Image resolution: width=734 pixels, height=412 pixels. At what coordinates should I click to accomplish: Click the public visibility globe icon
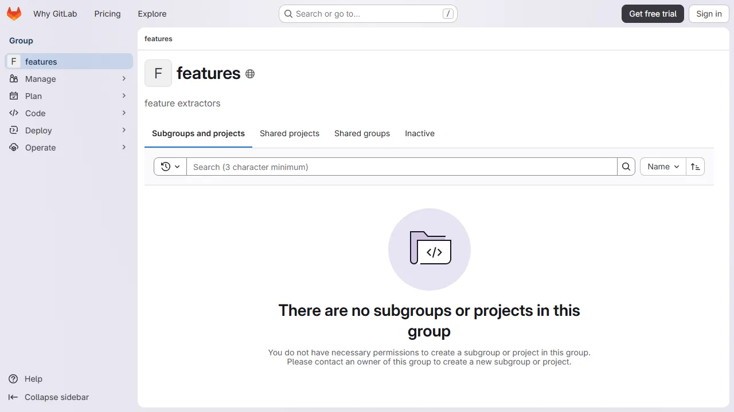[x=250, y=74]
